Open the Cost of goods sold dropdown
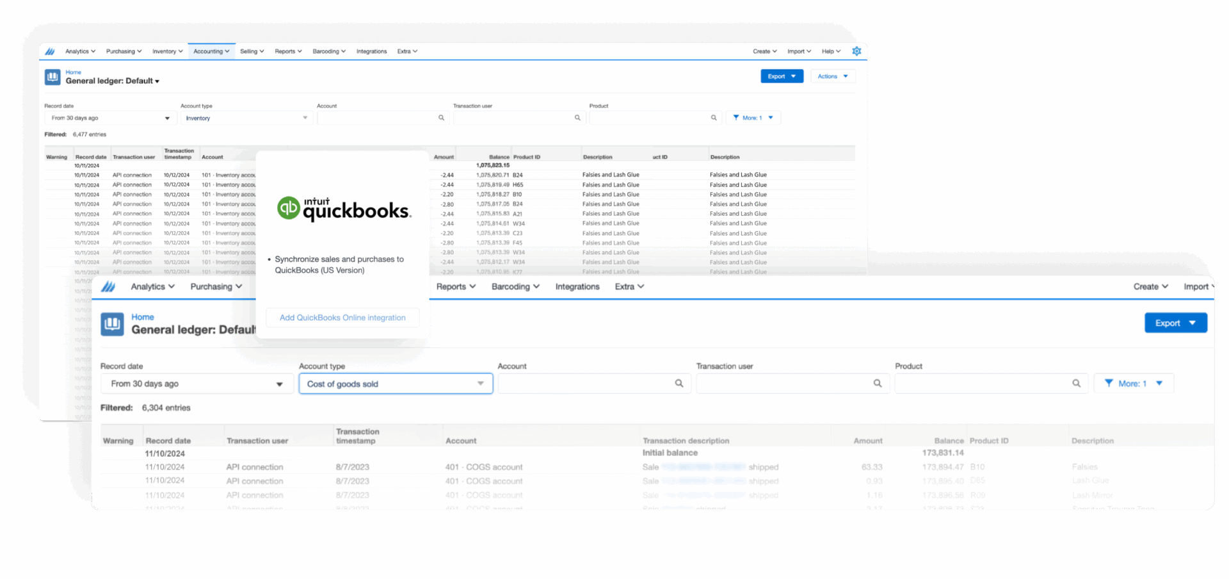1229x579 pixels. [x=396, y=384]
